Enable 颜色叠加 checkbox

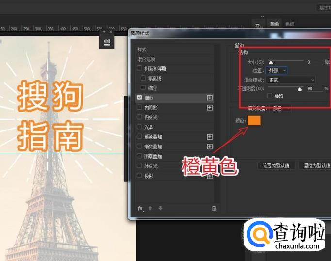click(139, 136)
